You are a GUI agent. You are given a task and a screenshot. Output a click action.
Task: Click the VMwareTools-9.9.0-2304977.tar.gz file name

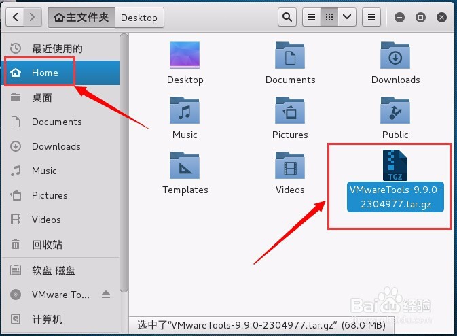point(395,197)
